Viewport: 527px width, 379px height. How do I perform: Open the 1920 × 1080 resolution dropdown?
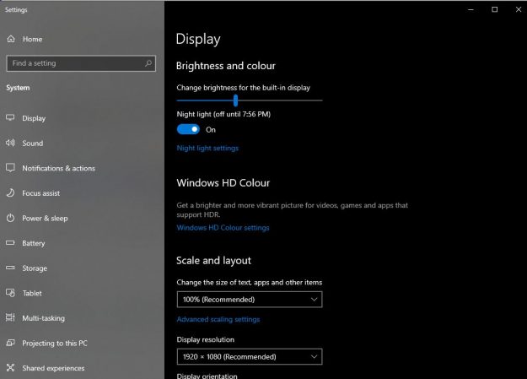click(x=250, y=356)
